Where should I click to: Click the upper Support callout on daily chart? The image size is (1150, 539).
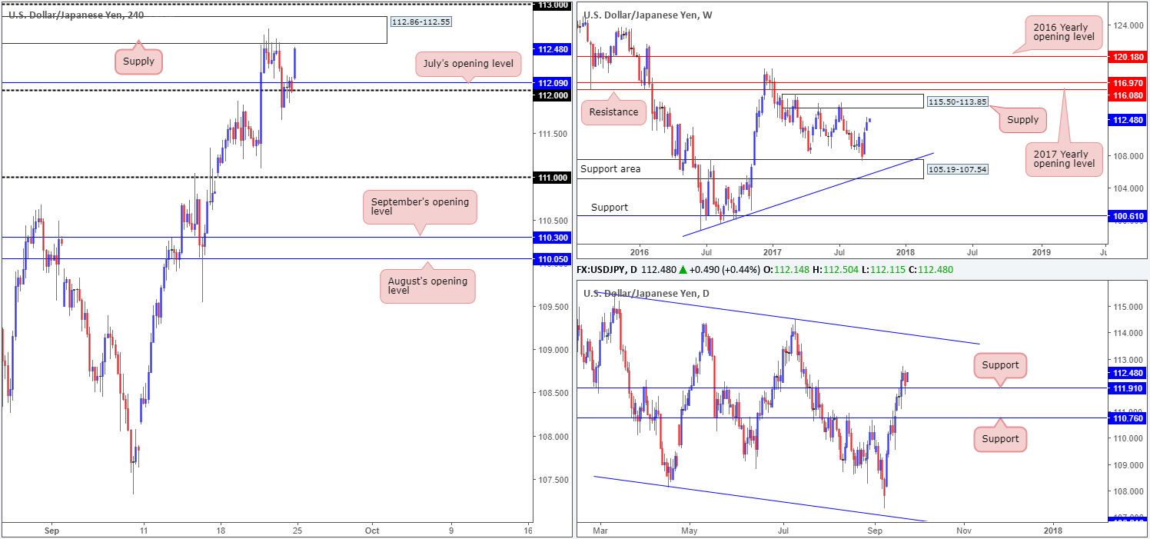click(1000, 365)
